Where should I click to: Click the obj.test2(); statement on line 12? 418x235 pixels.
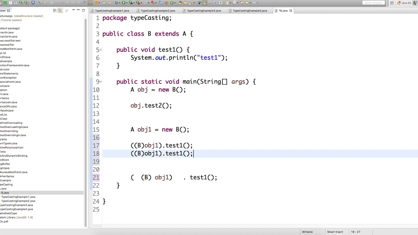point(151,106)
